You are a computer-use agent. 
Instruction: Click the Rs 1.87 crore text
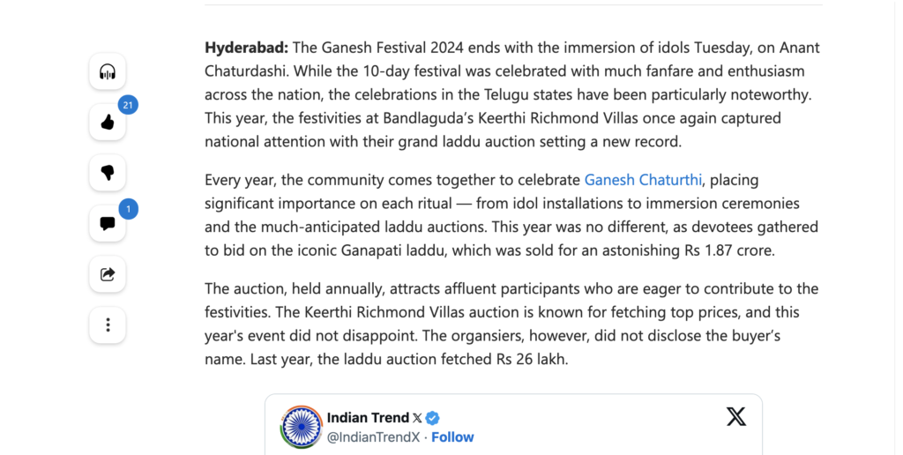coord(728,250)
